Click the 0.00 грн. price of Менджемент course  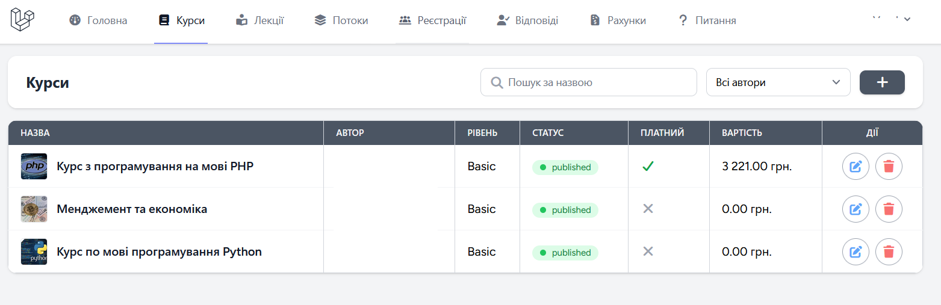(x=747, y=209)
